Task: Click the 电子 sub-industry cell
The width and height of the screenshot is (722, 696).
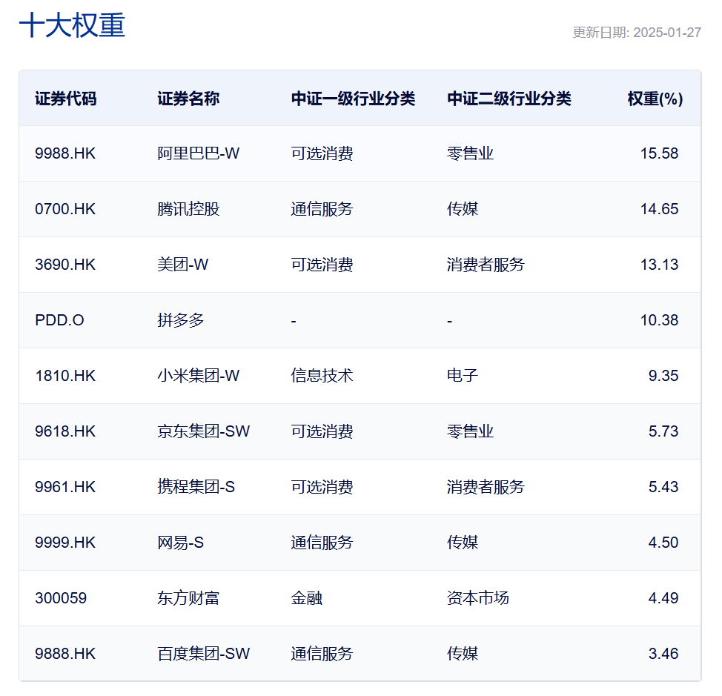Action: (x=463, y=376)
